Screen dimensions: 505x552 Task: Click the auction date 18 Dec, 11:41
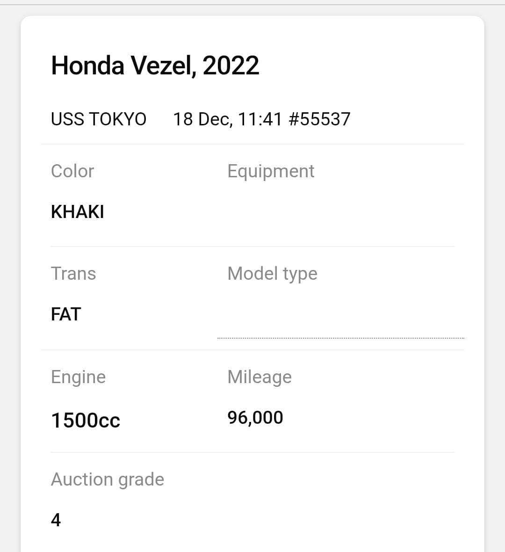coord(227,119)
